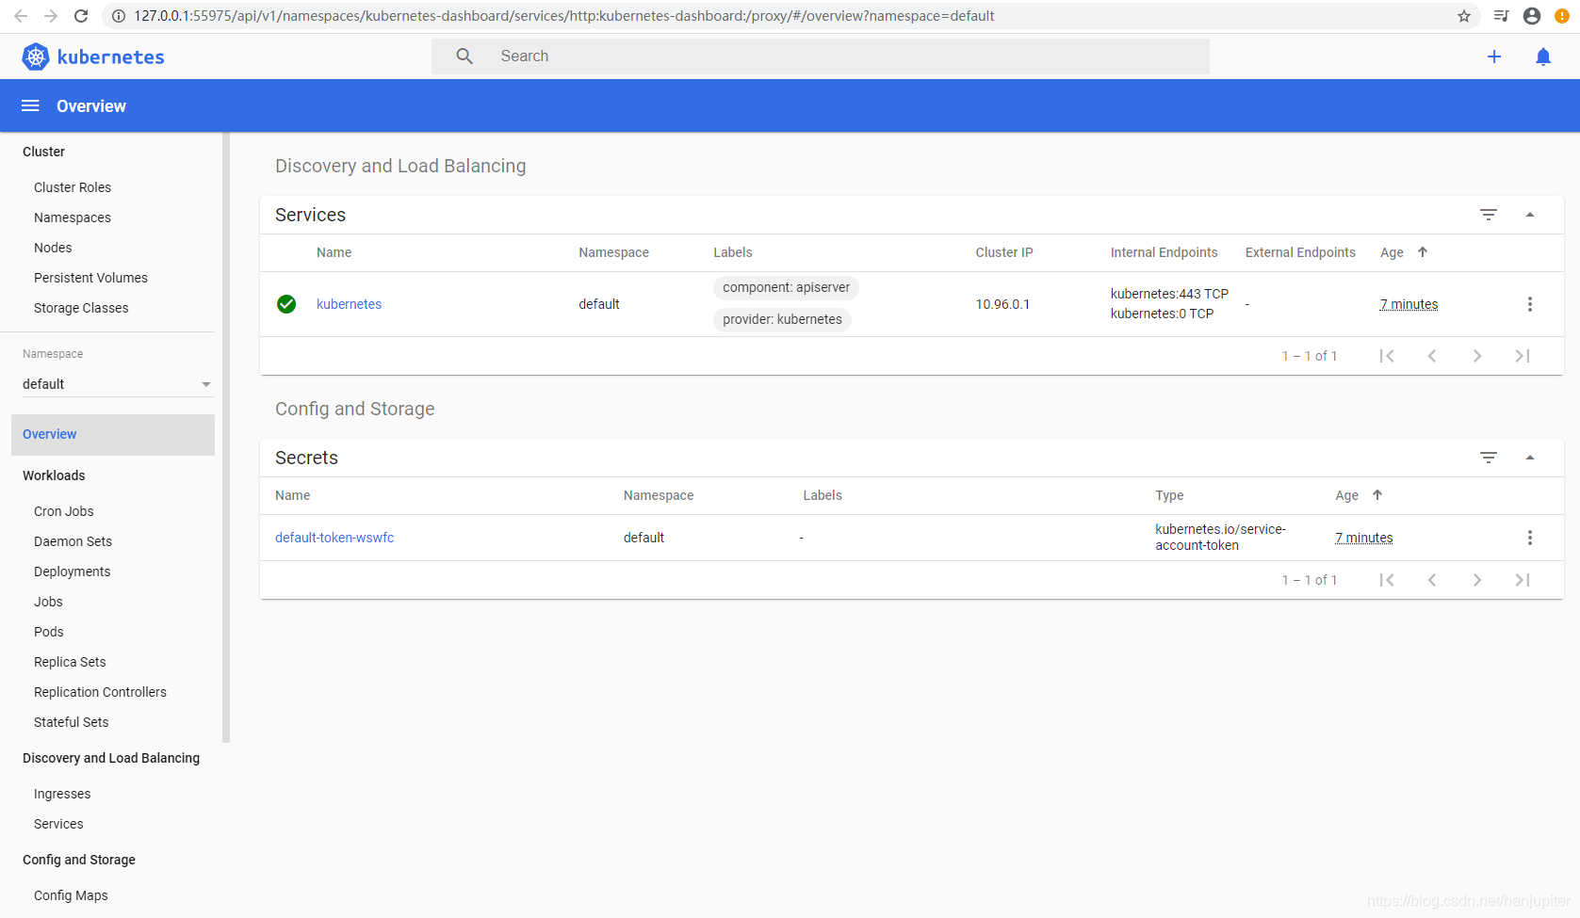This screenshot has height=918, width=1580.
Task: Open Daemon Sets in sidebar
Action: [73, 541]
